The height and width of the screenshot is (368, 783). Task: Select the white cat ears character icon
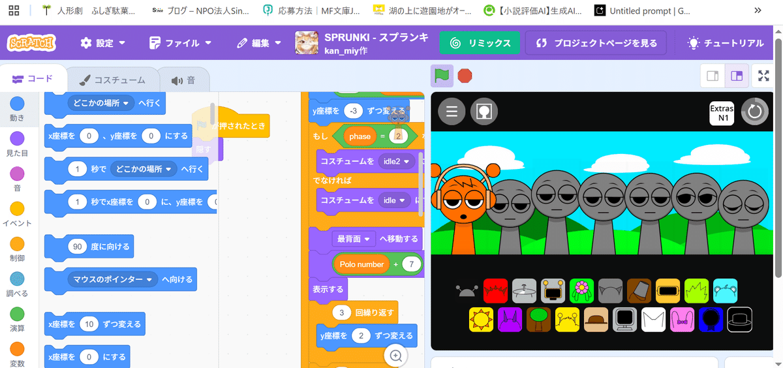point(654,319)
